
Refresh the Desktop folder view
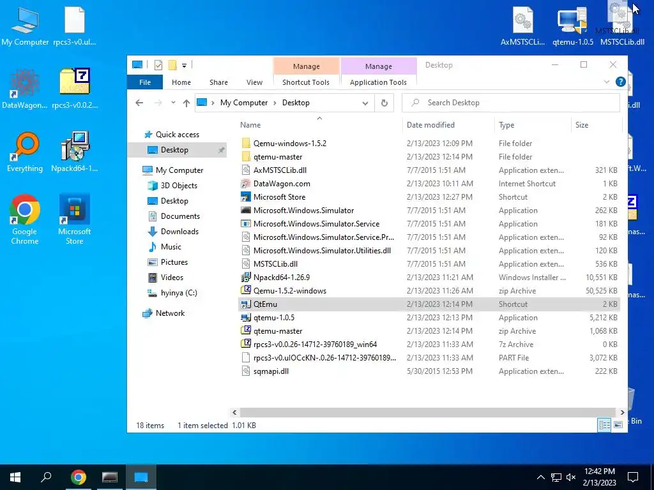click(x=384, y=103)
